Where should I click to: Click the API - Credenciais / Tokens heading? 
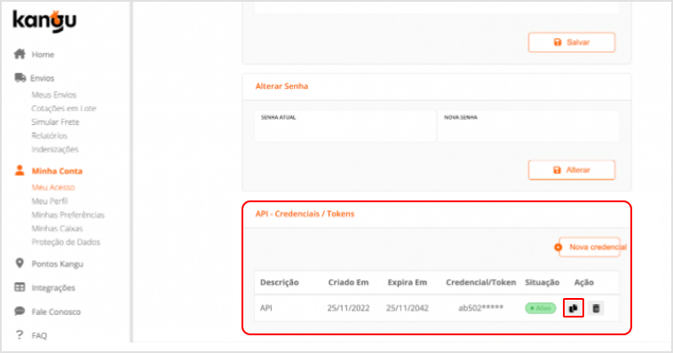pyautogui.click(x=305, y=214)
